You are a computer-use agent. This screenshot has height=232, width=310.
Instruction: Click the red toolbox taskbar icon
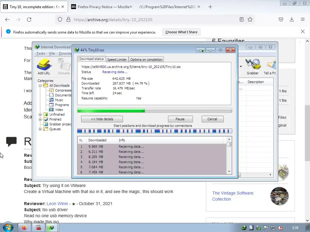[38, 228]
